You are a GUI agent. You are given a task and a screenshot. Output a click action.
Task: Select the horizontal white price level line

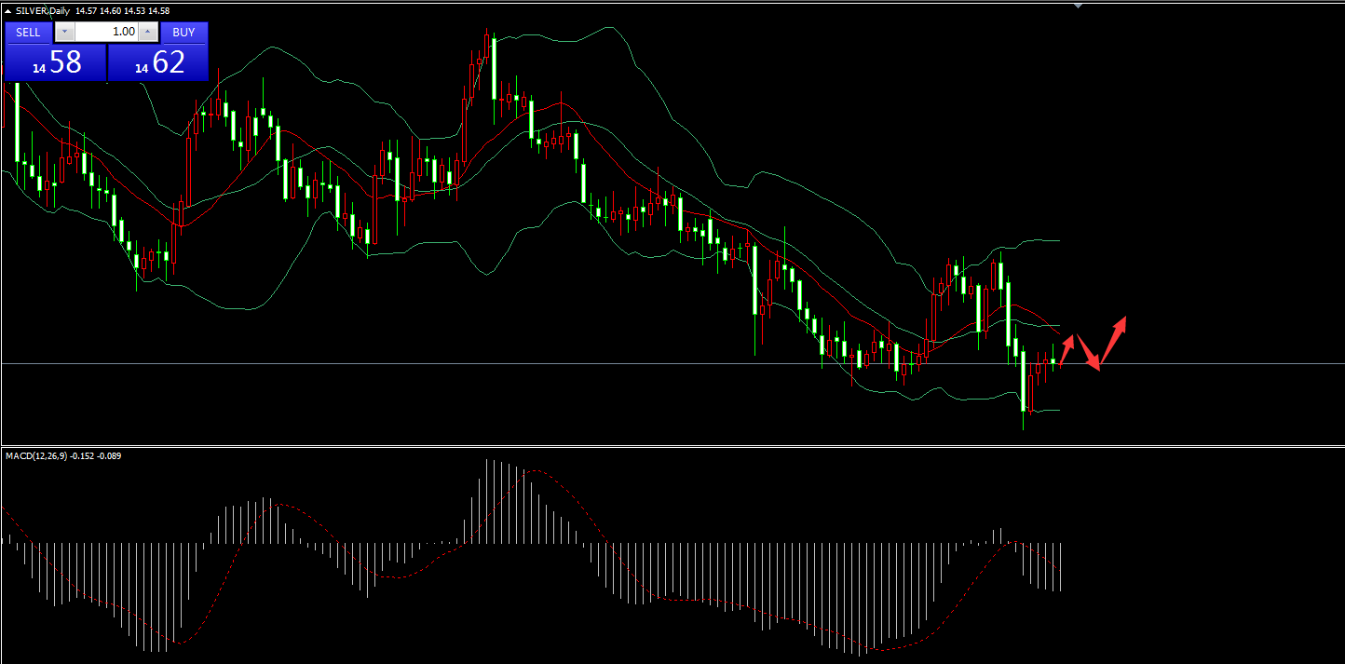[559, 363]
